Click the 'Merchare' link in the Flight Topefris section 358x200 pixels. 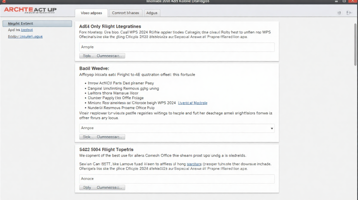pyautogui.click(x=194, y=164)
